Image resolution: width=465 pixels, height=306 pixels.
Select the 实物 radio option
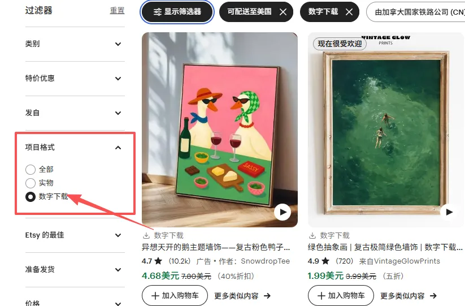31,183
